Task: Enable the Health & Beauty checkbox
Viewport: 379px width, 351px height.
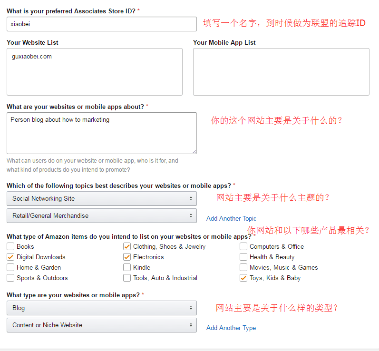Action: tap(243, 257)
